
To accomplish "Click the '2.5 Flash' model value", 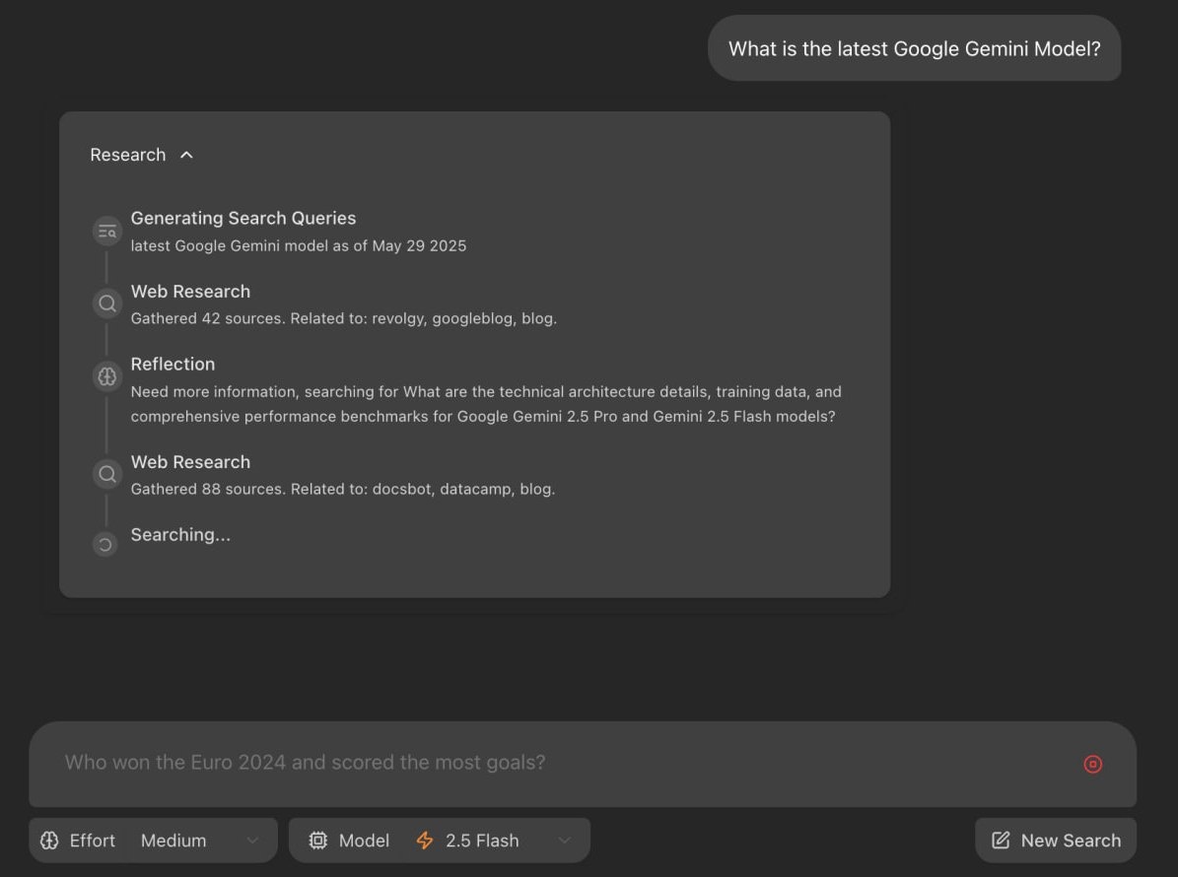I will [x=482, y=841].
